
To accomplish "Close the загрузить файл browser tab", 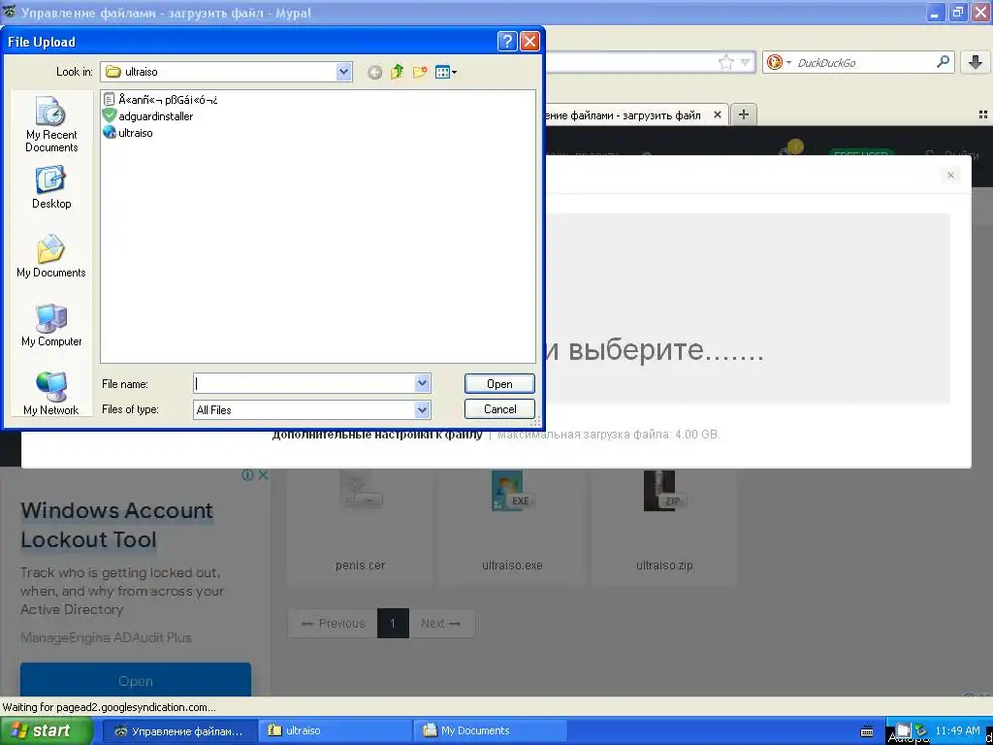I will click(717, 114).
